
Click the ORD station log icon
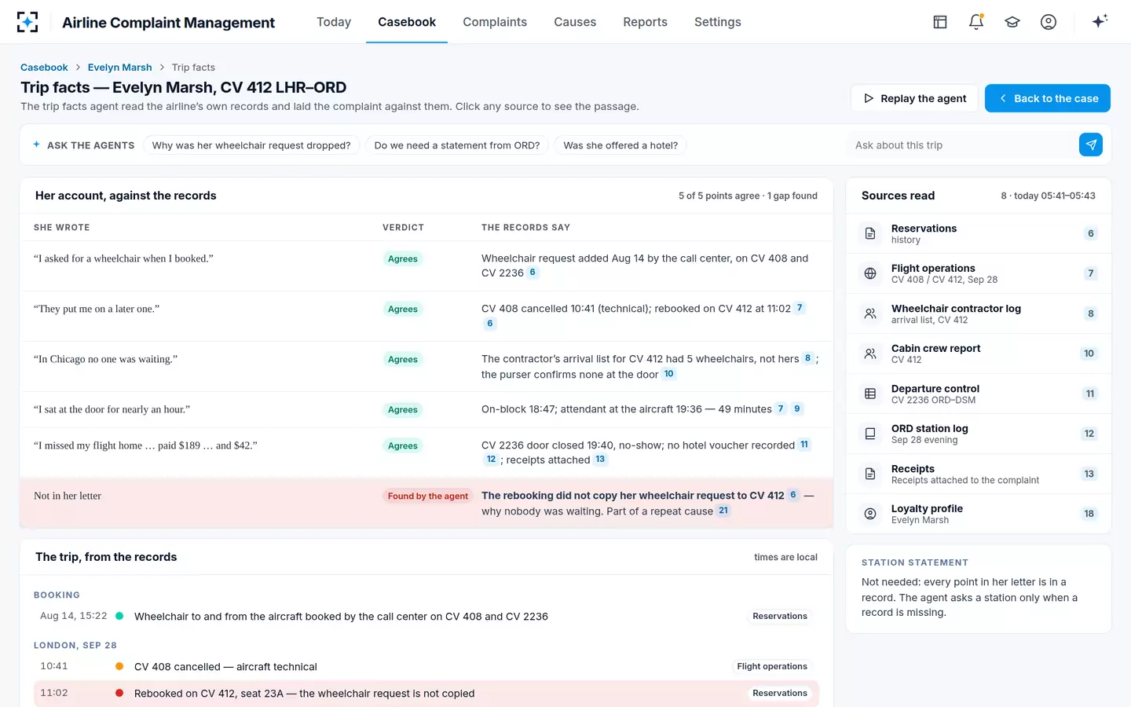tap(870, 434)
